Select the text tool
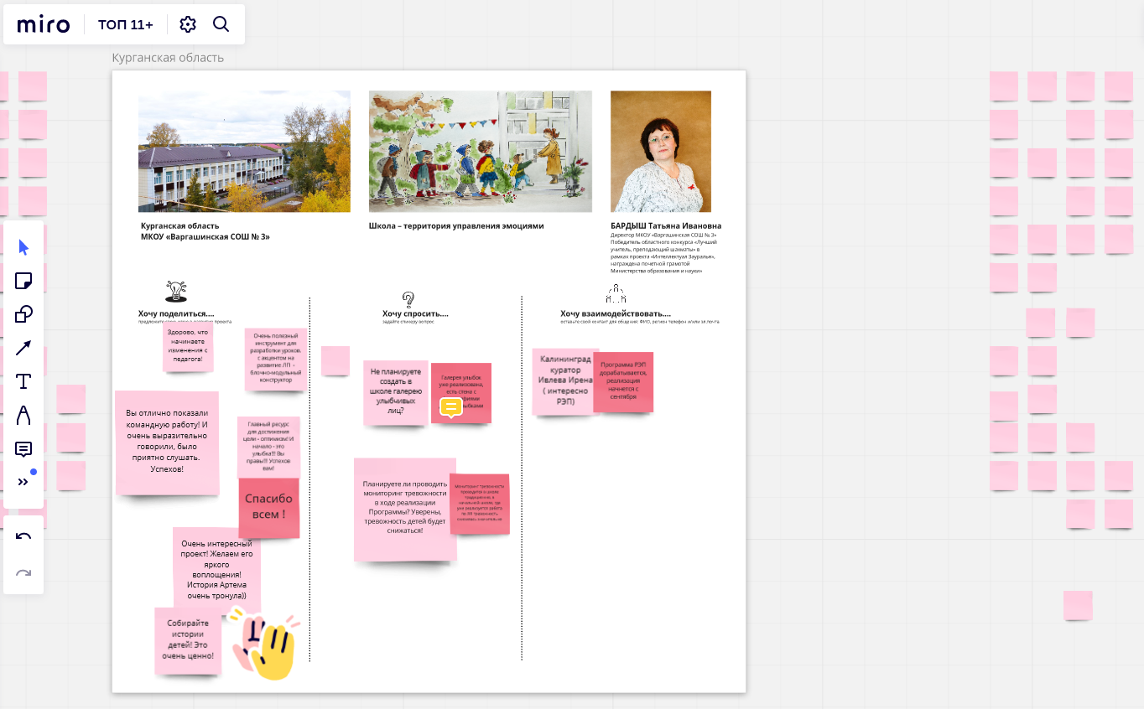Viewport: 1144px width, 709px height. pyautogui.click(x=23, y=382)
